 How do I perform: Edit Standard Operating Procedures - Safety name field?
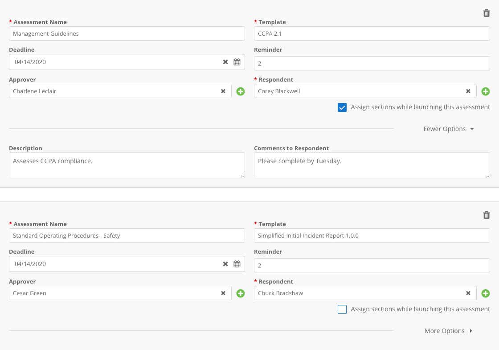pyautogui.click(x=127, y=235)
